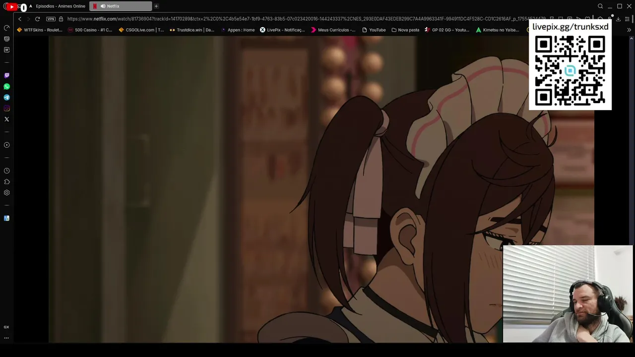Open browsing history from sidebar clock icon
The width and height of the screenshot is (635, 357).
[x=6, y=171]
